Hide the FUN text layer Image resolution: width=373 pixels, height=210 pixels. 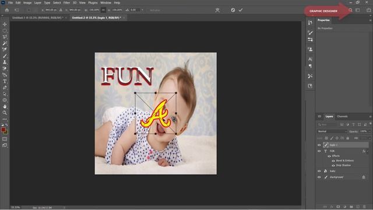[x=319, y=151]
